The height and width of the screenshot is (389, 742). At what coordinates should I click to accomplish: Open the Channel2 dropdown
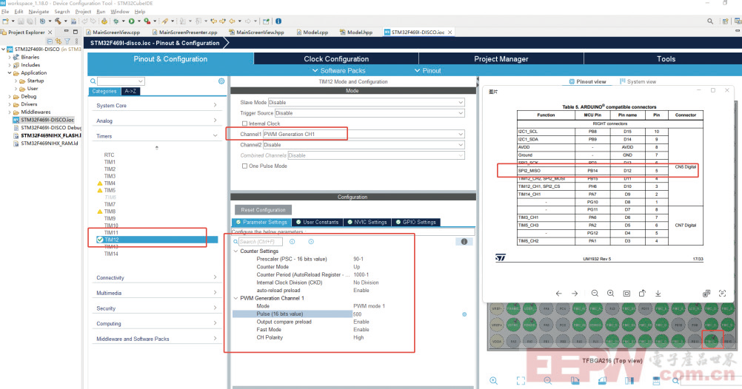364,145
